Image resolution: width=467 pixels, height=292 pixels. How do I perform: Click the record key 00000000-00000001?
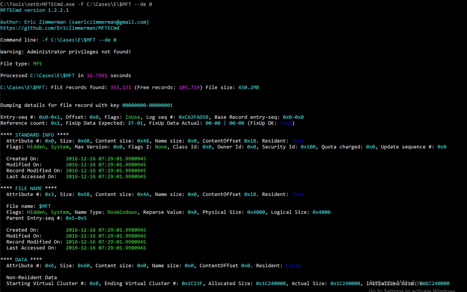coord(147,105)
